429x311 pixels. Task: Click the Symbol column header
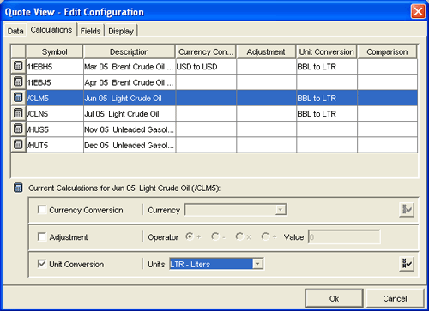54,51
